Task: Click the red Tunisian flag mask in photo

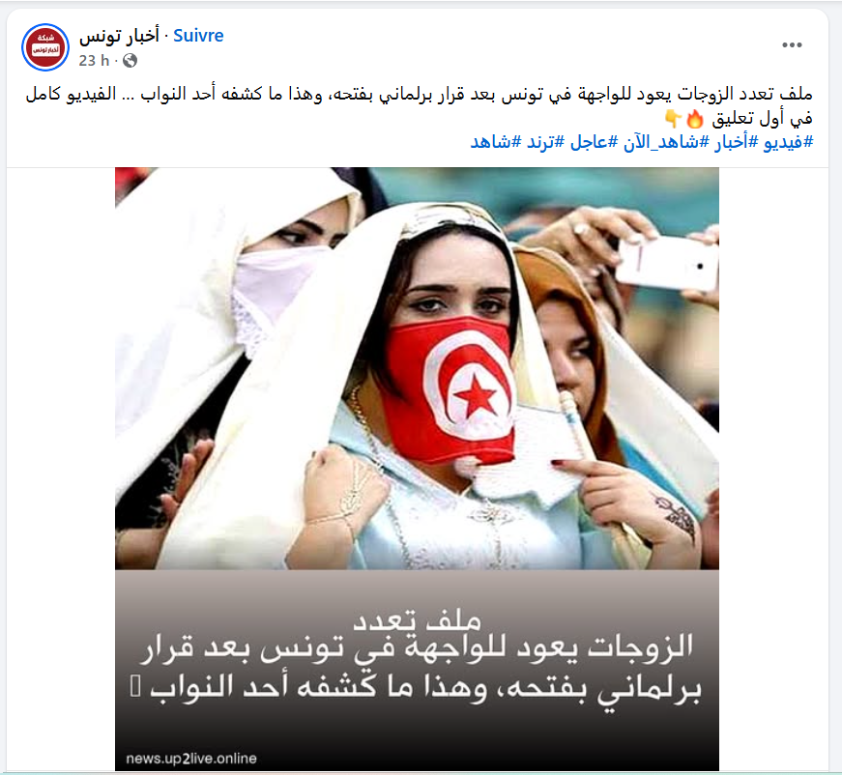Action: [x=450, y=390]
